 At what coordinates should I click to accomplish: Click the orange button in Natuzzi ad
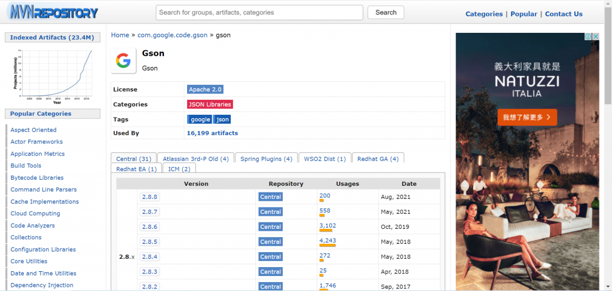pos(527,117)
